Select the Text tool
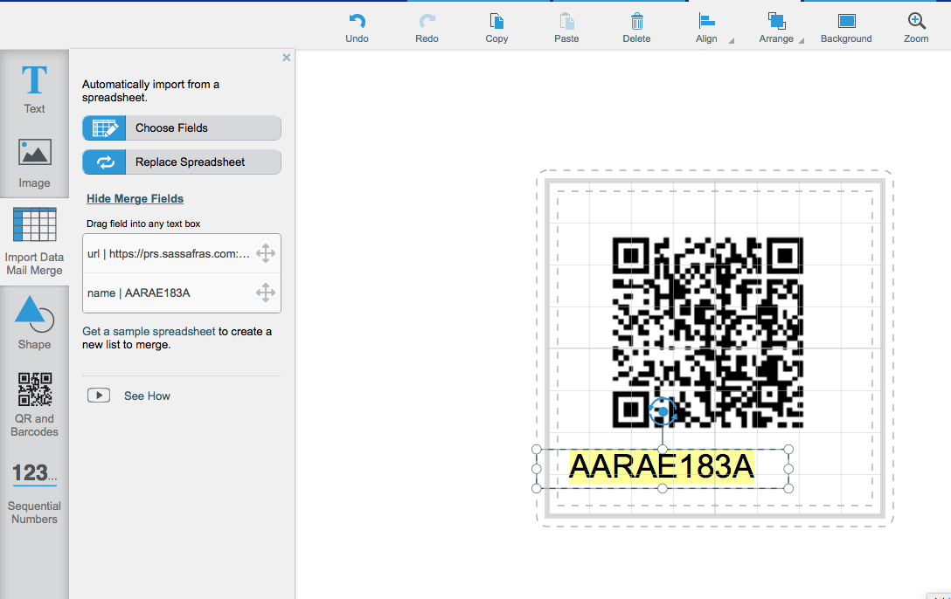This screenshot has width=951, height=599. (x=34, y=87)
